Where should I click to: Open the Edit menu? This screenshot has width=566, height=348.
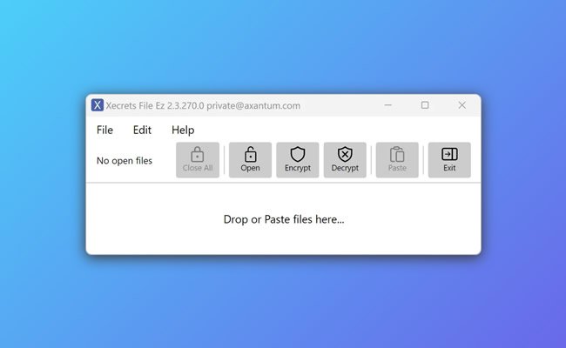point(142,130)
